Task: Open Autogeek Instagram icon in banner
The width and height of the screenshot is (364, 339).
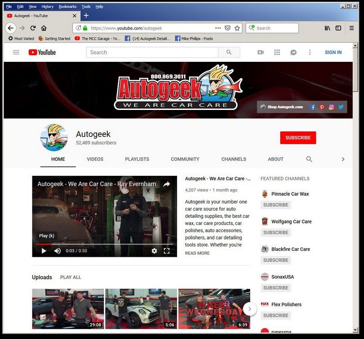Action: [x=331, y=107]
